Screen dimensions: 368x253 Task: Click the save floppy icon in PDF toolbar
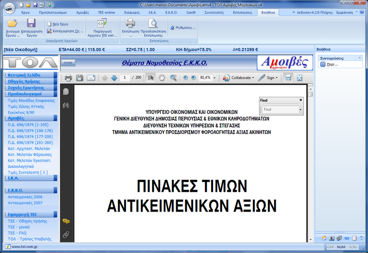80,78
